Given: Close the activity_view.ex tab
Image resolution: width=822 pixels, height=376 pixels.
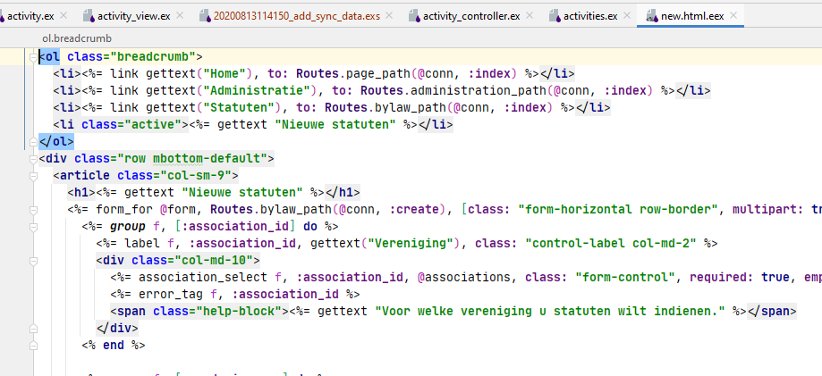Looking at the screenshot, I should [x=180, y=16].
